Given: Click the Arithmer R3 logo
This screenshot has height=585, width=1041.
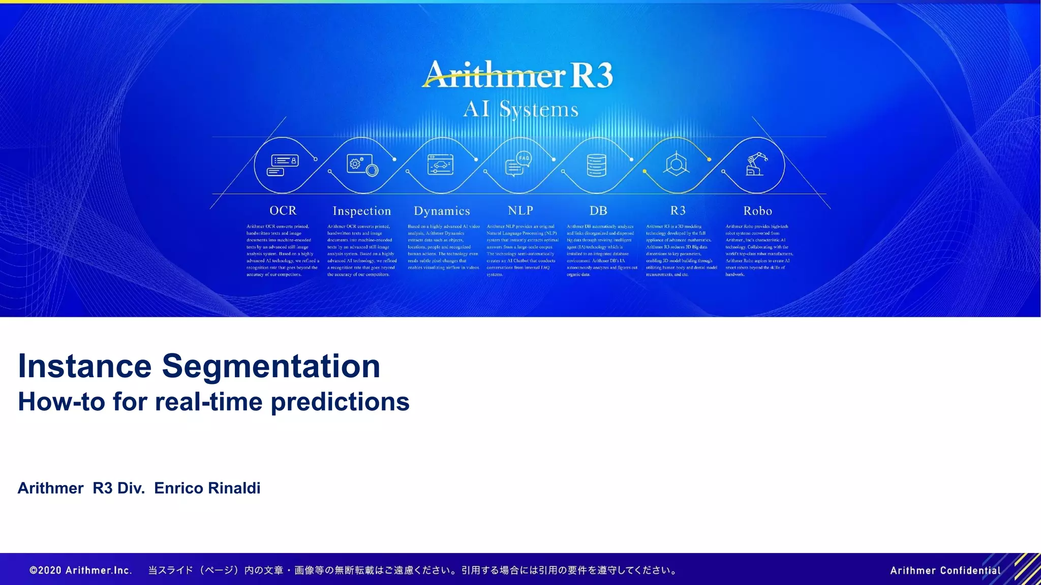Looking at the screenshot, I should tap(518, 75).
